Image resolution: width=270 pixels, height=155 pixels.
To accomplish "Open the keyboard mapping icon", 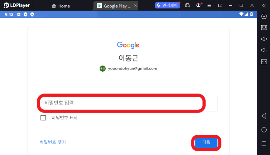I will pyautogui.click(x=264, y=28).
